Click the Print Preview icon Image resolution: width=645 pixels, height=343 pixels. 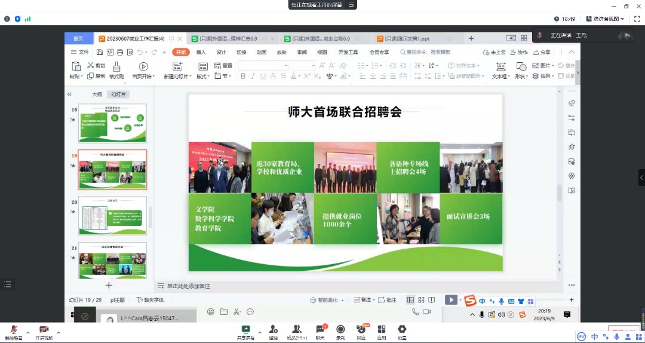130,53
